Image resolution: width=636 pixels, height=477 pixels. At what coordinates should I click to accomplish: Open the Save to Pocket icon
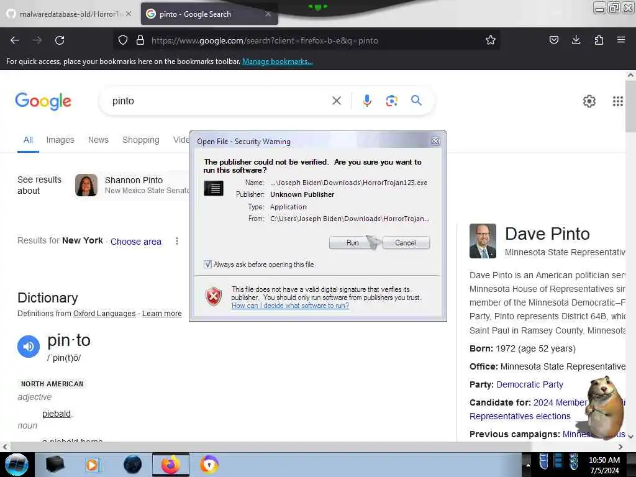553,40
